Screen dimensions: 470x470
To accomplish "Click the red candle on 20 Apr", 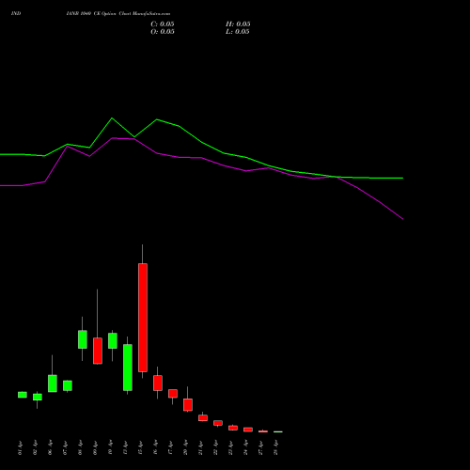I will 188,405.
